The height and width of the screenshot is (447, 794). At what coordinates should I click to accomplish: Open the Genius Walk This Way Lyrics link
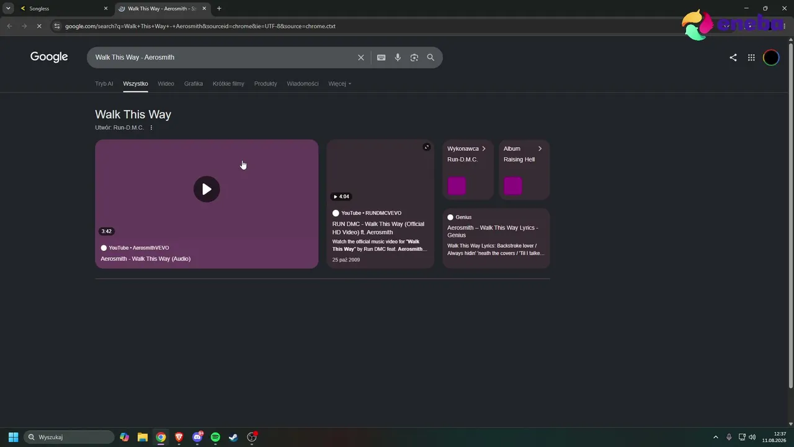pos(493,232)
